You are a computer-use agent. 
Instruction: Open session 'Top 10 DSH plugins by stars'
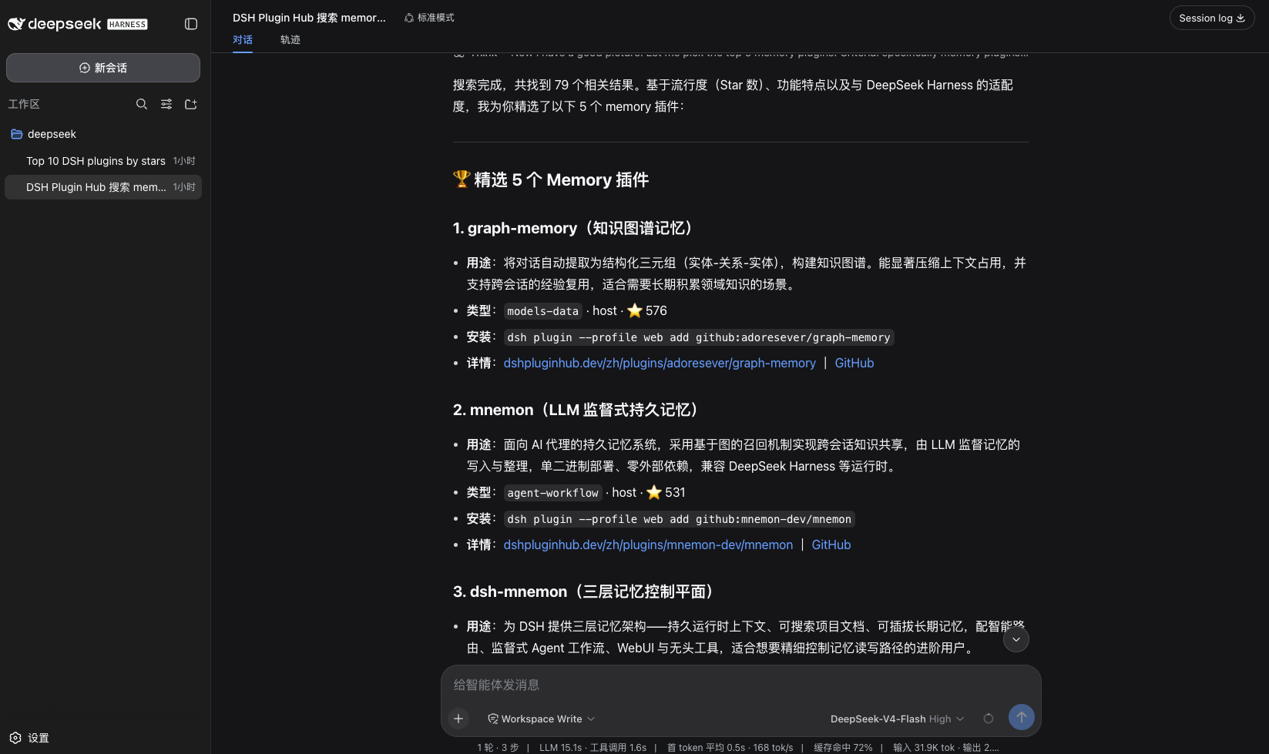coord(103,161)
